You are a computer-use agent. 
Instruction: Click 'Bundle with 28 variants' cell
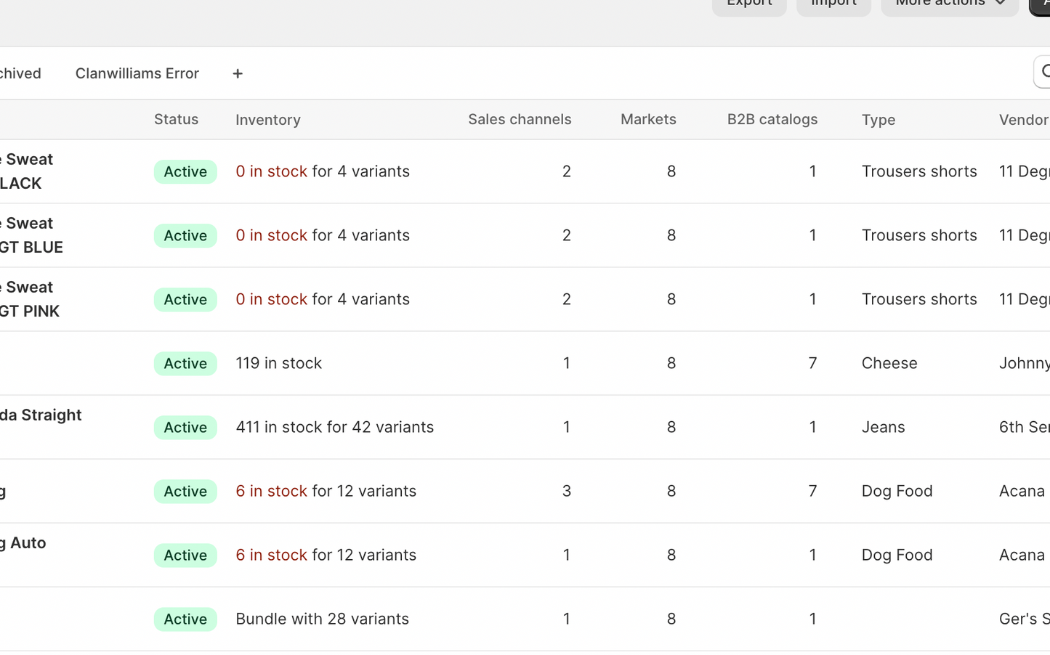322,619
